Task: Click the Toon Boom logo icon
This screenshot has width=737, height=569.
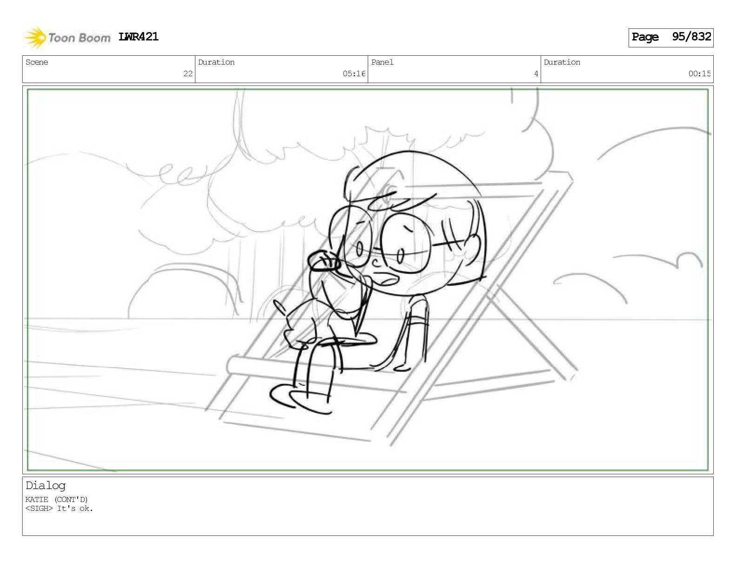Action: pyautogui.click(x=35, y=38)
